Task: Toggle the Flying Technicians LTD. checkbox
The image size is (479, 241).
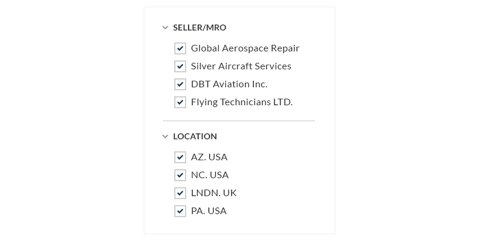Action: [x=180, y=102]
